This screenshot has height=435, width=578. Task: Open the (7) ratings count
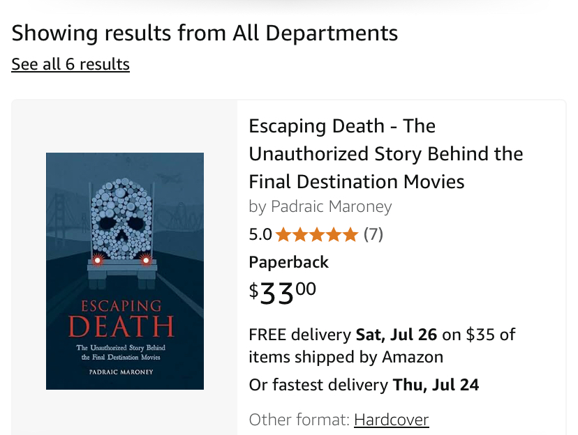(373, 235)
